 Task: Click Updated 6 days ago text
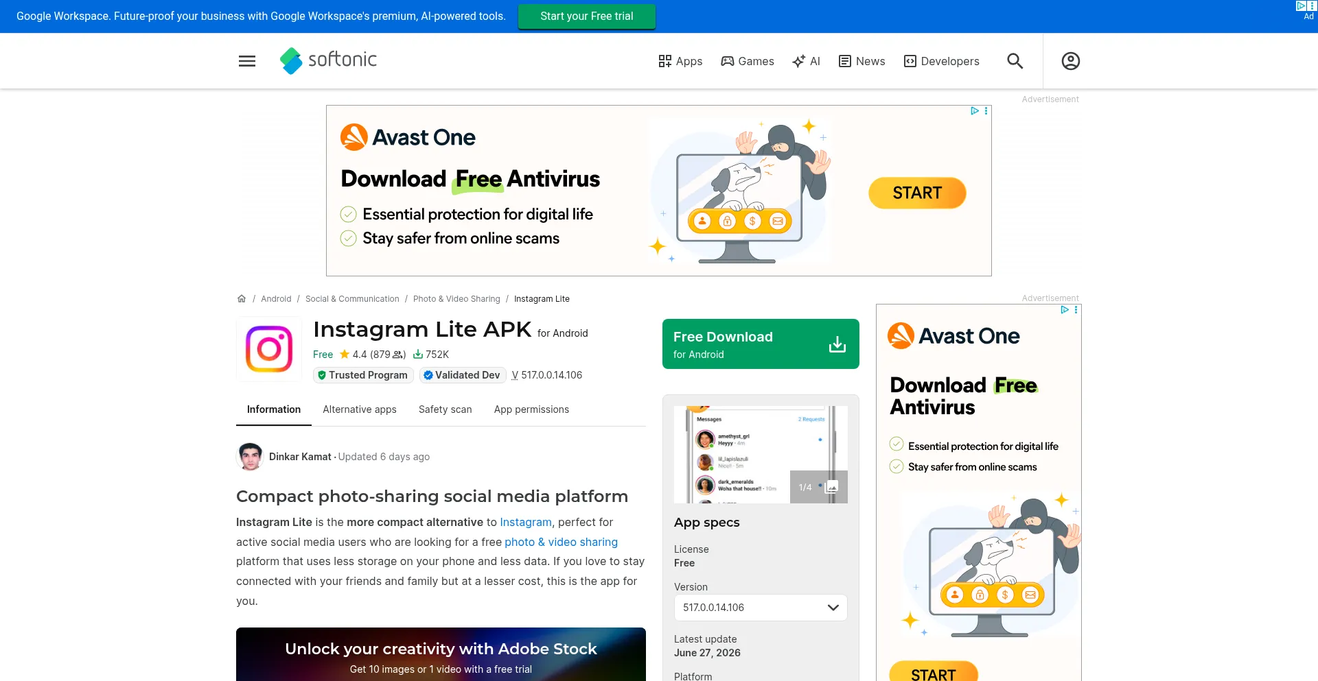point(384,457)
